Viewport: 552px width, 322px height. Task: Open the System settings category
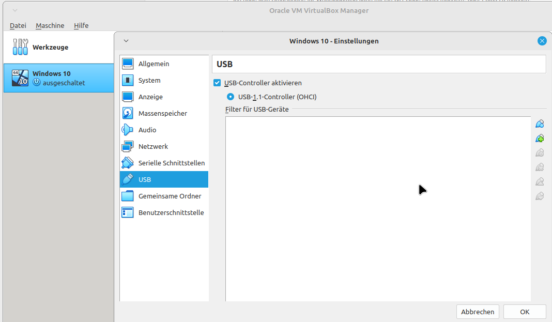pyautogui.click(x=164, y=80)
